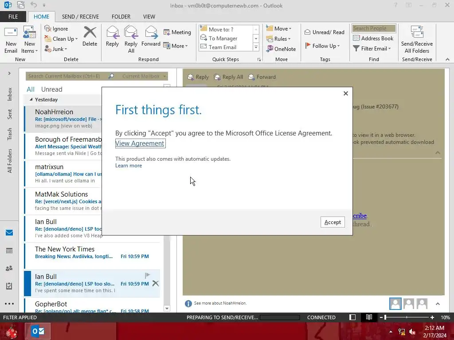Expand the Quick Steps gallery
This screenshot has width=454, height=340.
(256, 47)
